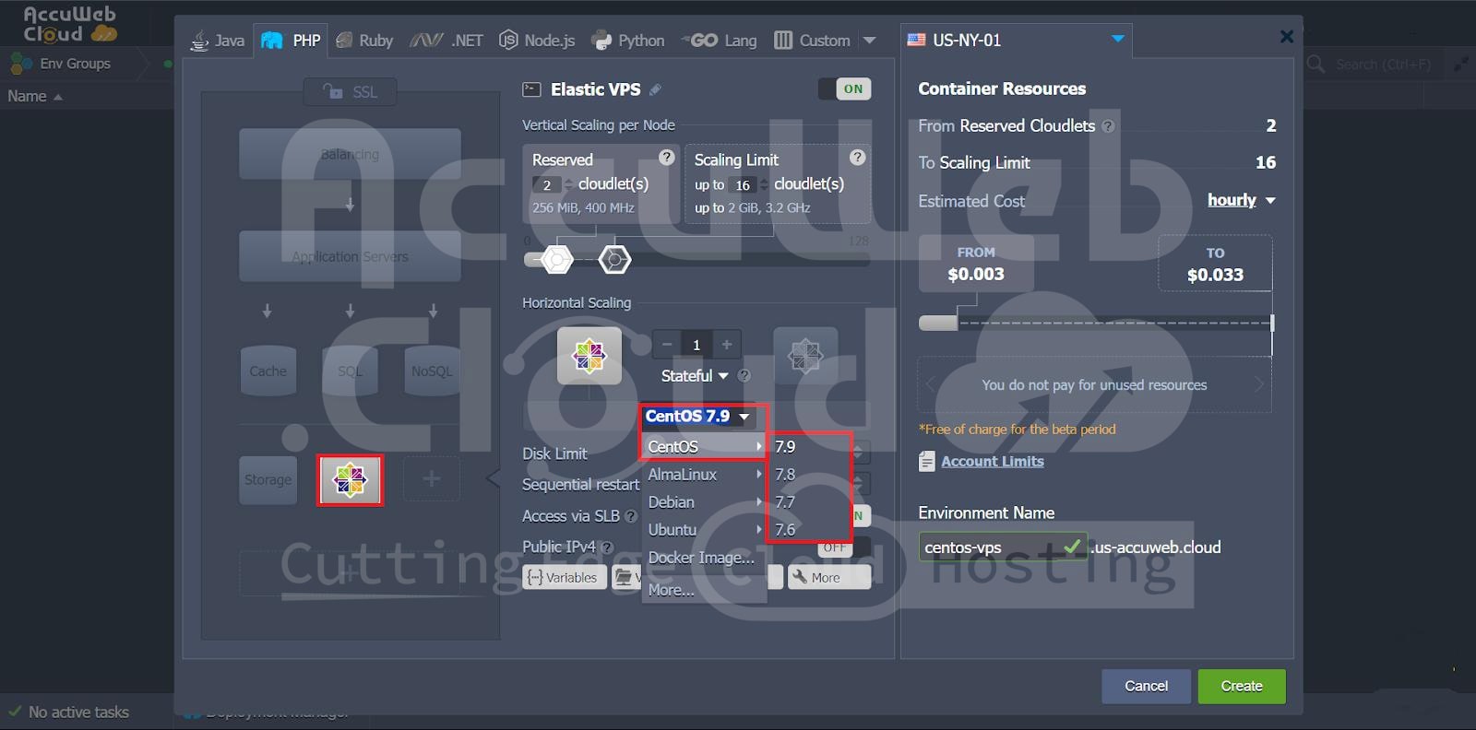This screenshot has height=730, width=1476.
Task: Close the topology wizard with X icon
Action: coord(1286,37)
